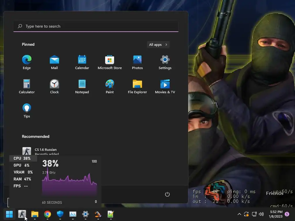Expand the hidden system tray icons chevron

(239, 214)
